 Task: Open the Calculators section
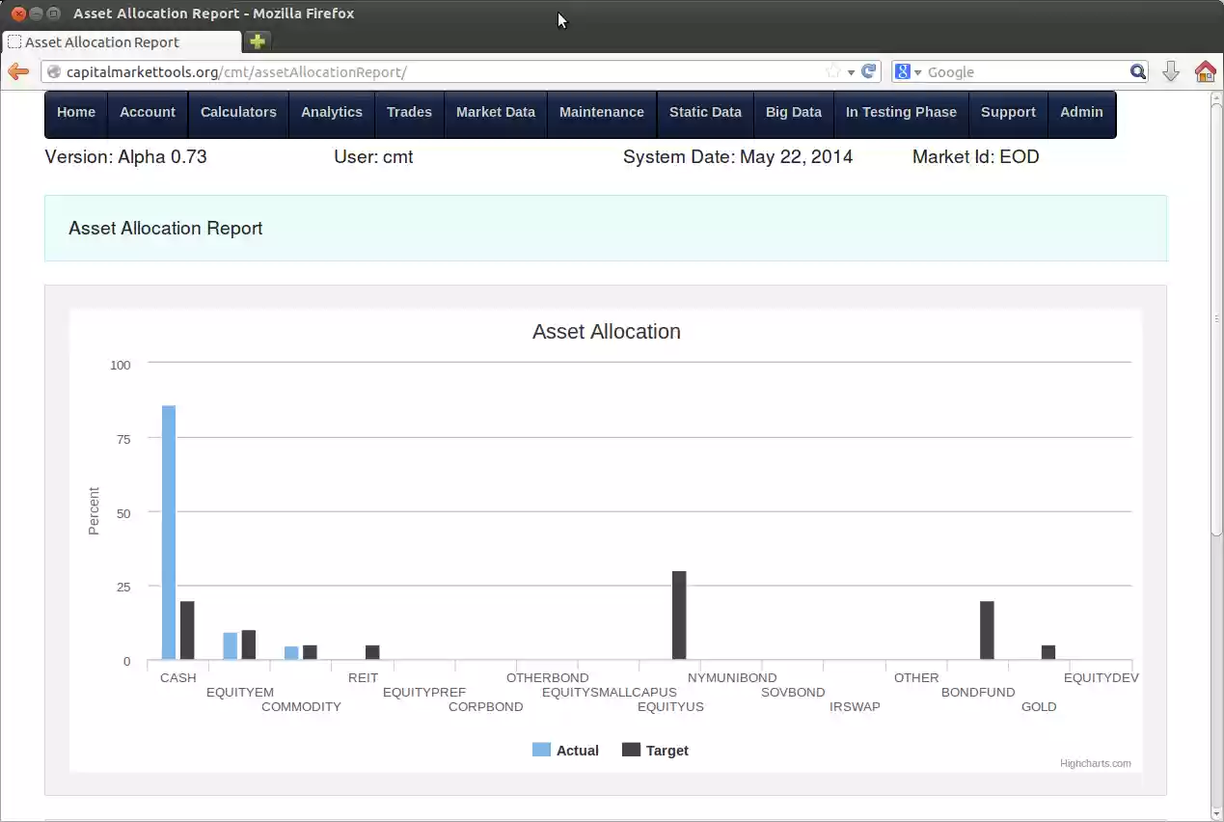click(x=237, y=113)
